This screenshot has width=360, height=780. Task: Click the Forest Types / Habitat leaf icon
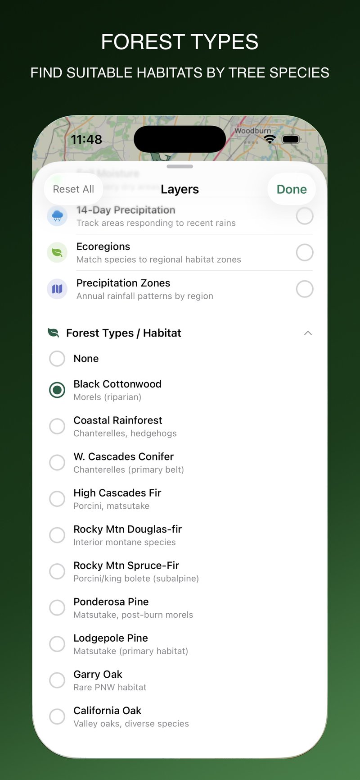coord(54,333)
